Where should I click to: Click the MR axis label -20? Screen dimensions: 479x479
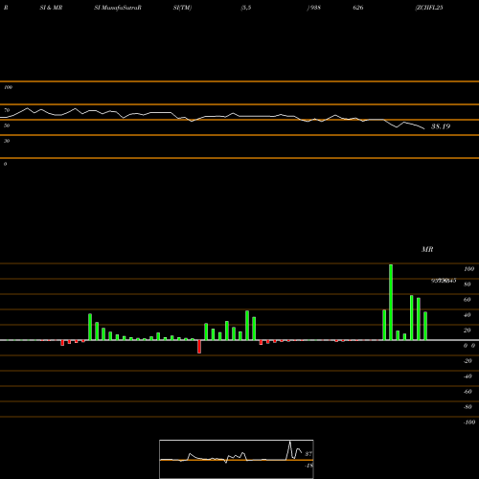pos(468,361)
